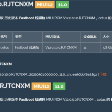This screenshot has width=112, height=112.
Task: Click the top MIUI12 orange badge
Action: click(x=45, y=5)
